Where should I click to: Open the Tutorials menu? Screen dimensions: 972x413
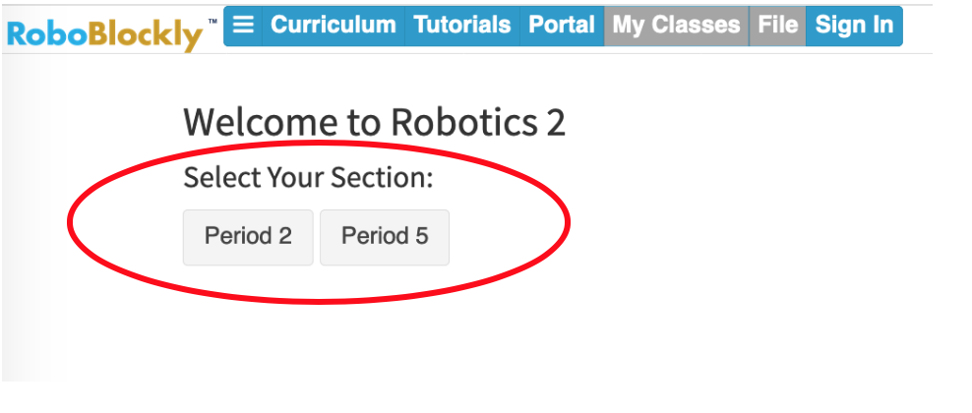pyautogui.click(x=462, y=26)
